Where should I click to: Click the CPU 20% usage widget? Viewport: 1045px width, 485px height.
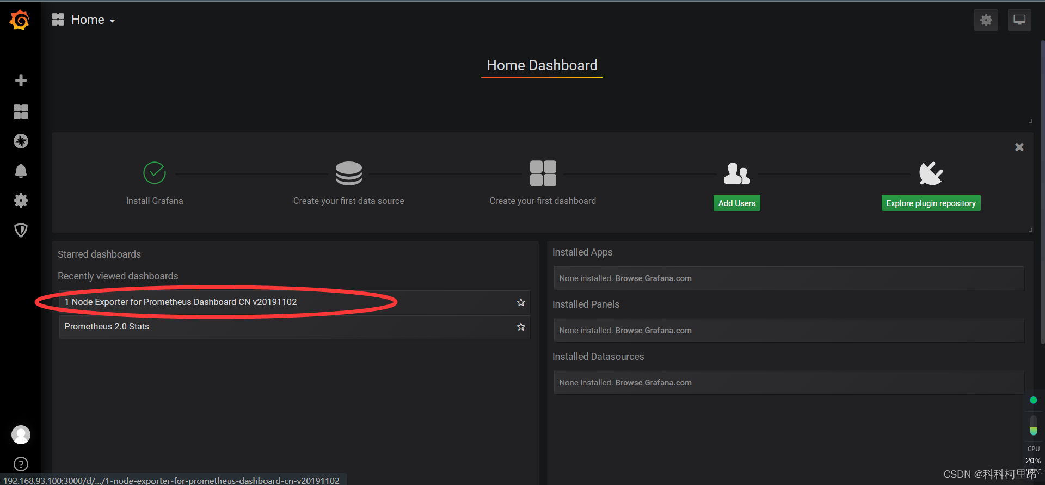pos(1033,455)
